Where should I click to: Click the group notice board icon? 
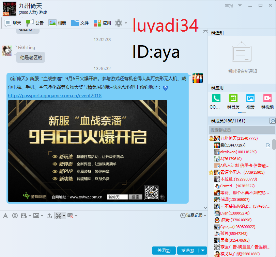[242, 52]
